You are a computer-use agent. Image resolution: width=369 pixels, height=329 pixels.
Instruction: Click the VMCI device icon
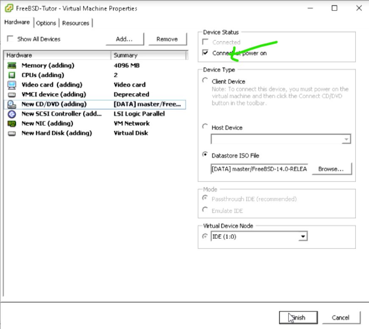point(12,95)
